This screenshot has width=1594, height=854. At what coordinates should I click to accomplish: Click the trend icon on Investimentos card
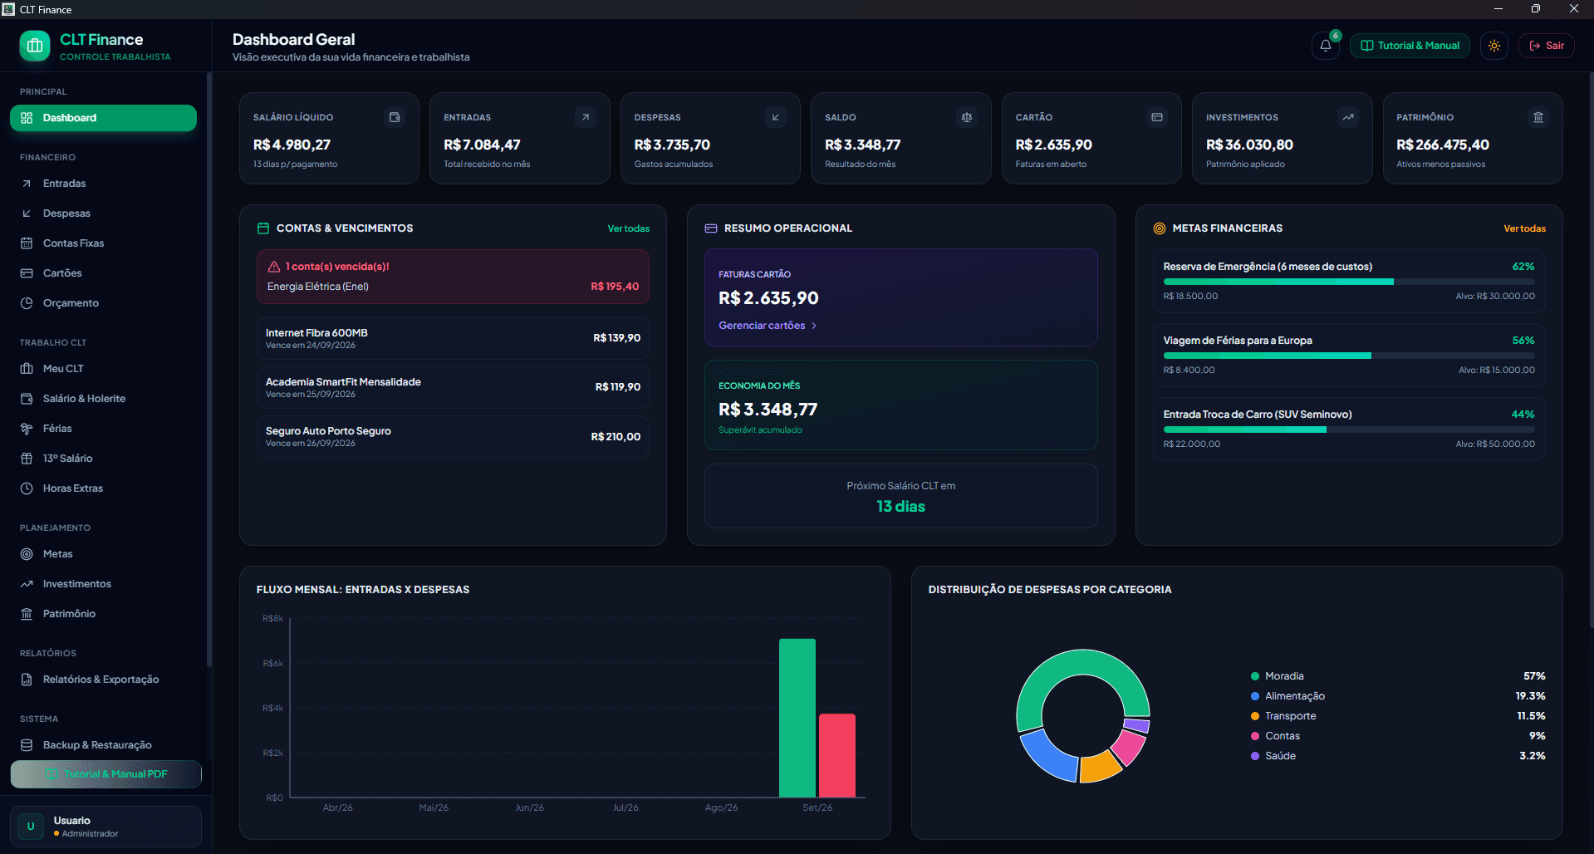coord(1348,117)
